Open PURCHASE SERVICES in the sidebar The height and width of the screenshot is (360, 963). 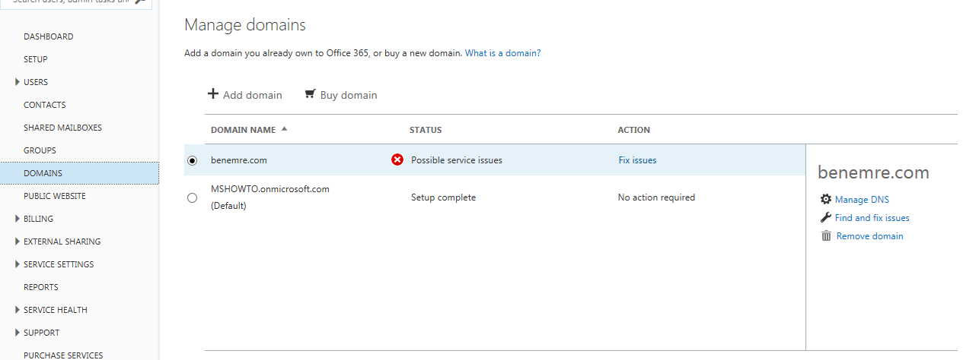[x=63, y=355]
